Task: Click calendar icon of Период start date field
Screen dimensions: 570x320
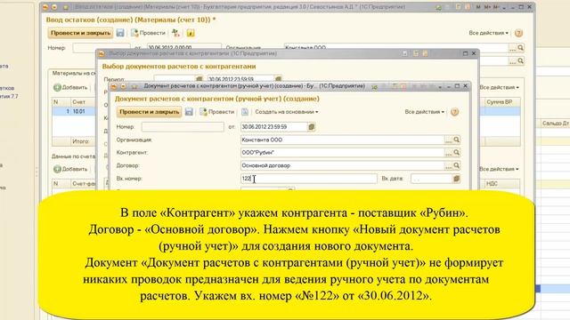Action: click(199, 79)
